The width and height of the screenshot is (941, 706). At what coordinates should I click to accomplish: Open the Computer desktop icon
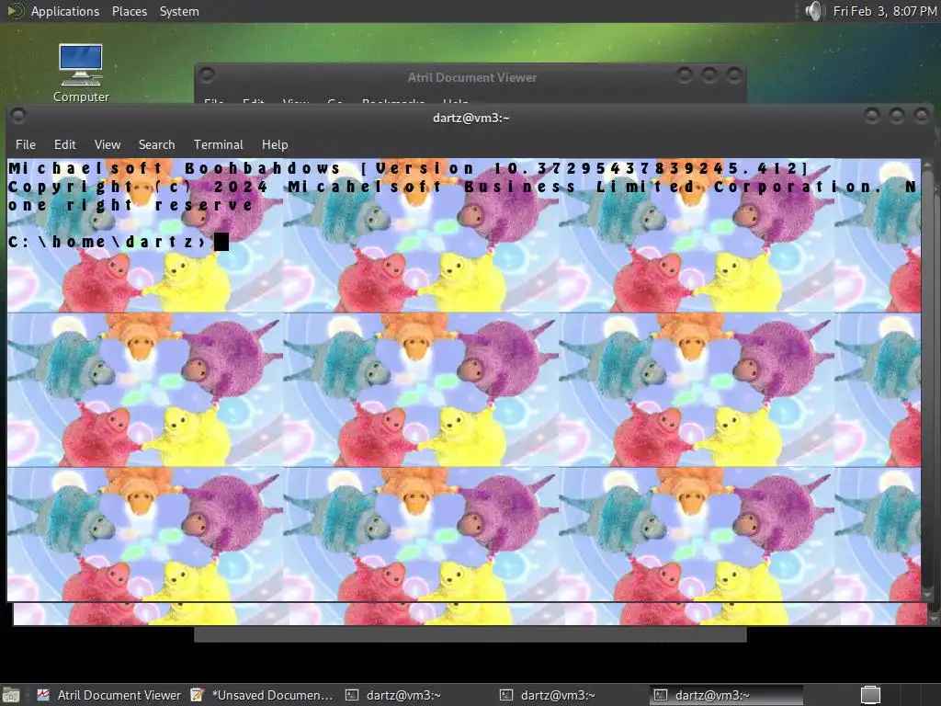click(81, 73)
